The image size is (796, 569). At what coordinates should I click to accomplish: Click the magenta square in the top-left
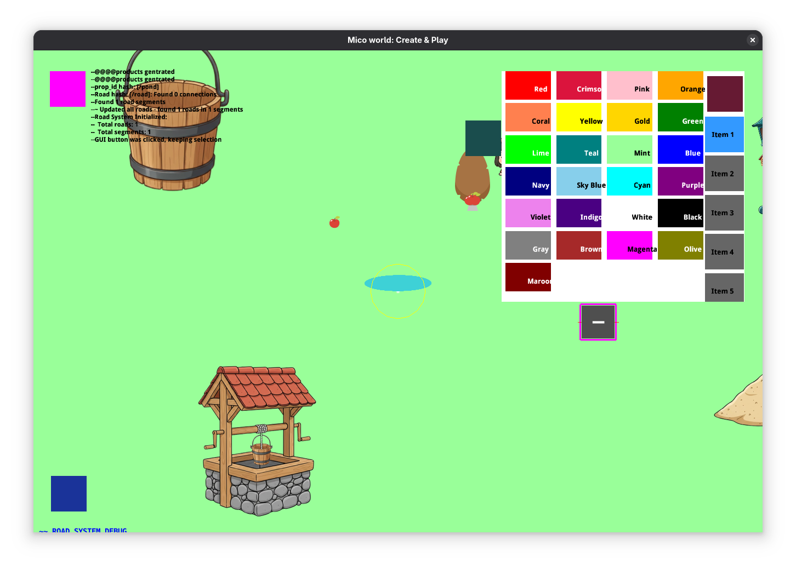tap(67, 89)
